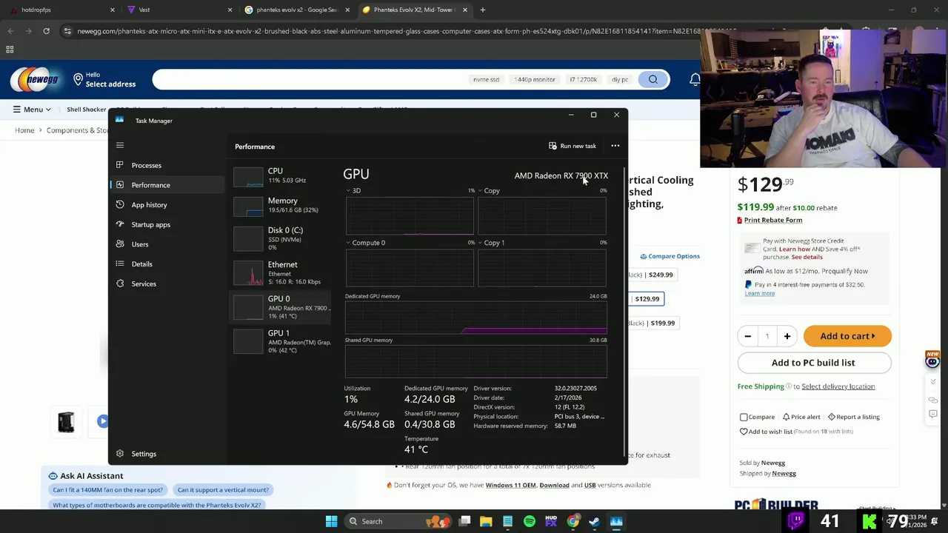Select Memory performance entry
The width and height of the screenshot is (948, 533).
[281, 205]
